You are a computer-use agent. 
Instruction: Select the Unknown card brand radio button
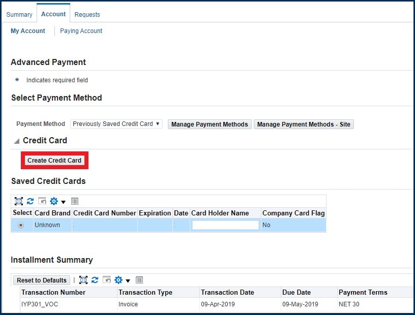[21, 225]
